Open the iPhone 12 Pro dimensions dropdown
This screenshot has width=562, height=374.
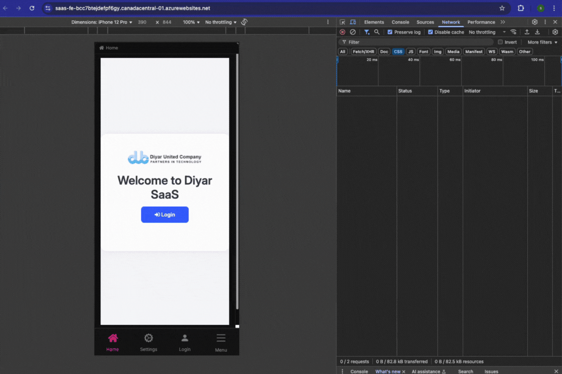[102, 22]
